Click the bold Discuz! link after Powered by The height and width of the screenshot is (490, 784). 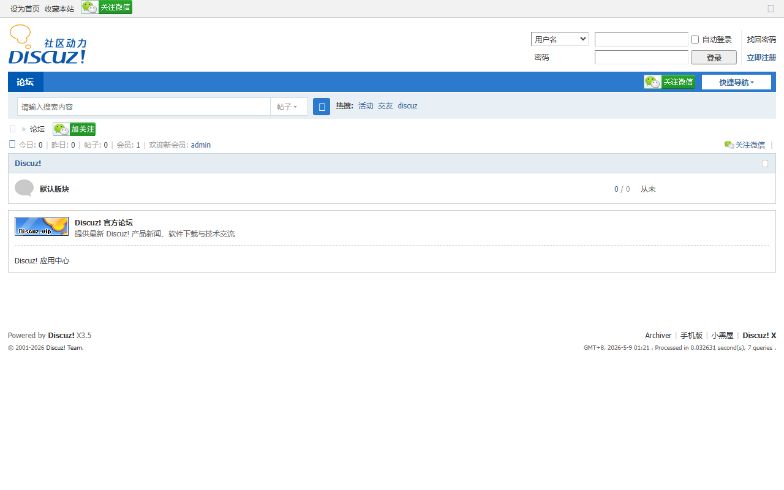coord(61,336)
